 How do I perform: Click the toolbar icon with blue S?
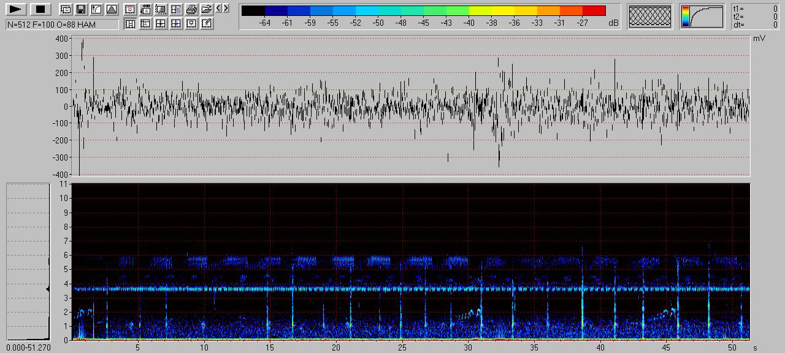pyautogui.click(x=176, y=9)
